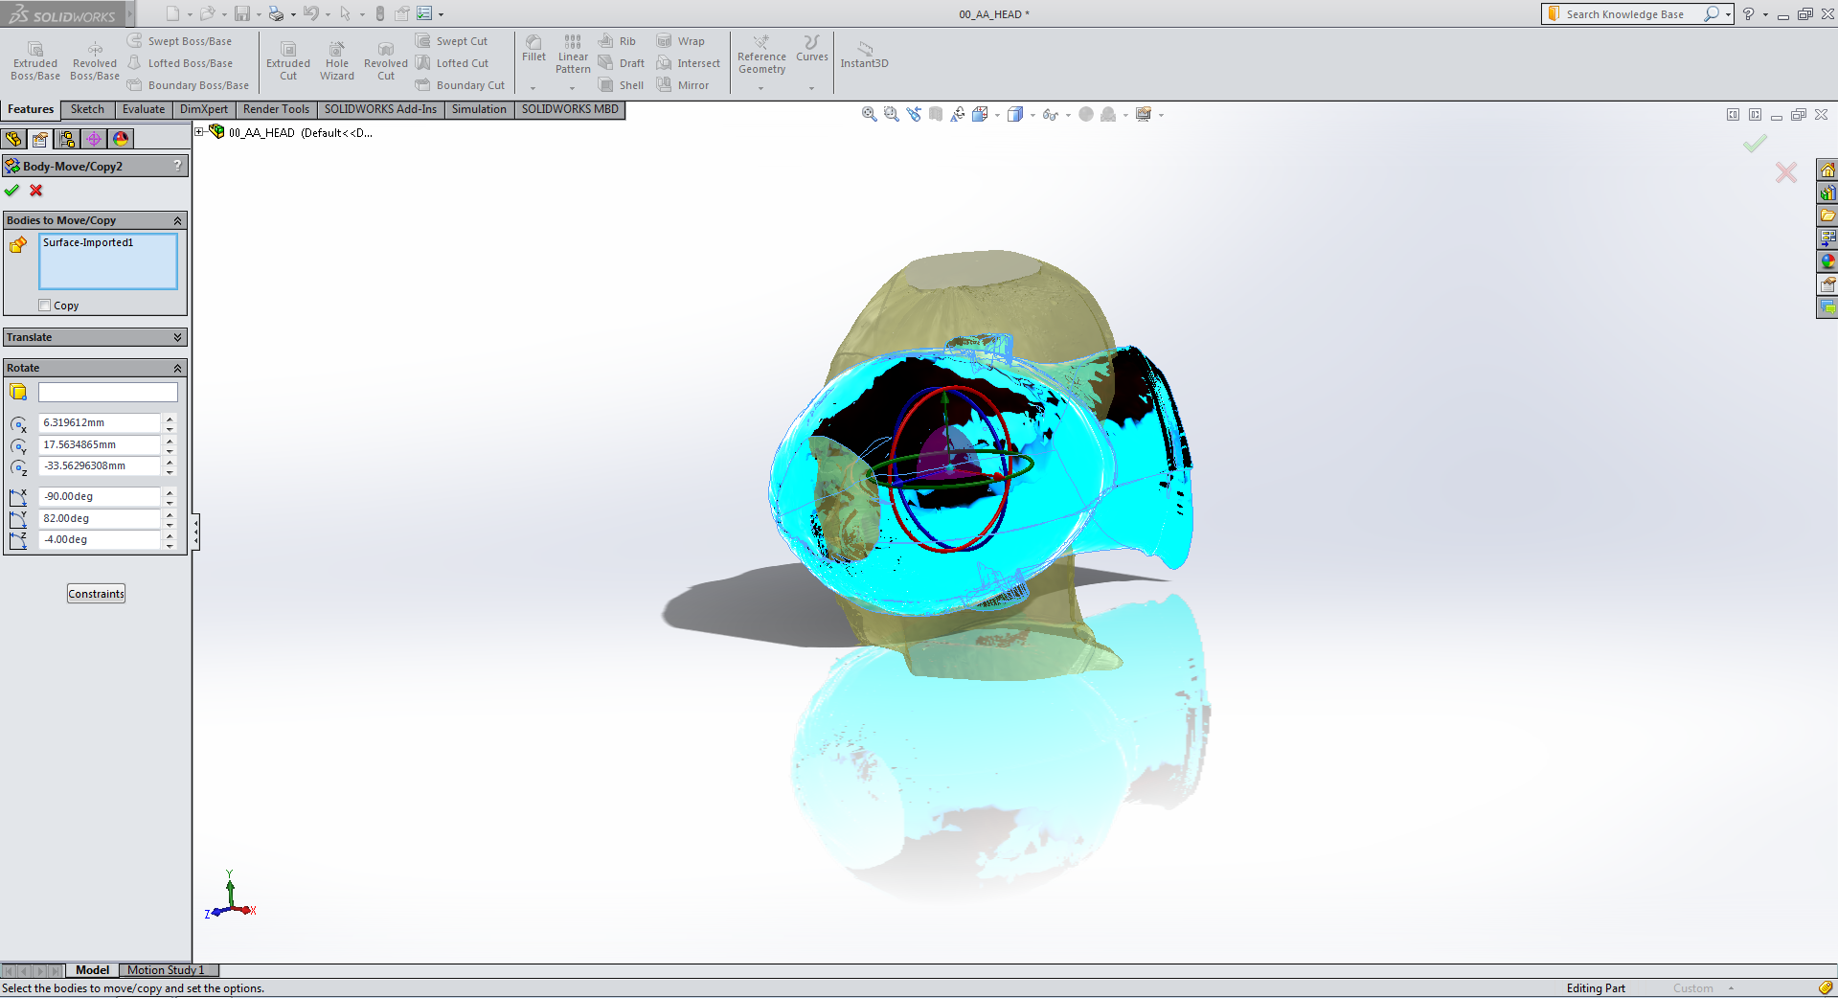
Task: Click the Wrap tool
Action: pyautogui.click(x=681, y=41)
